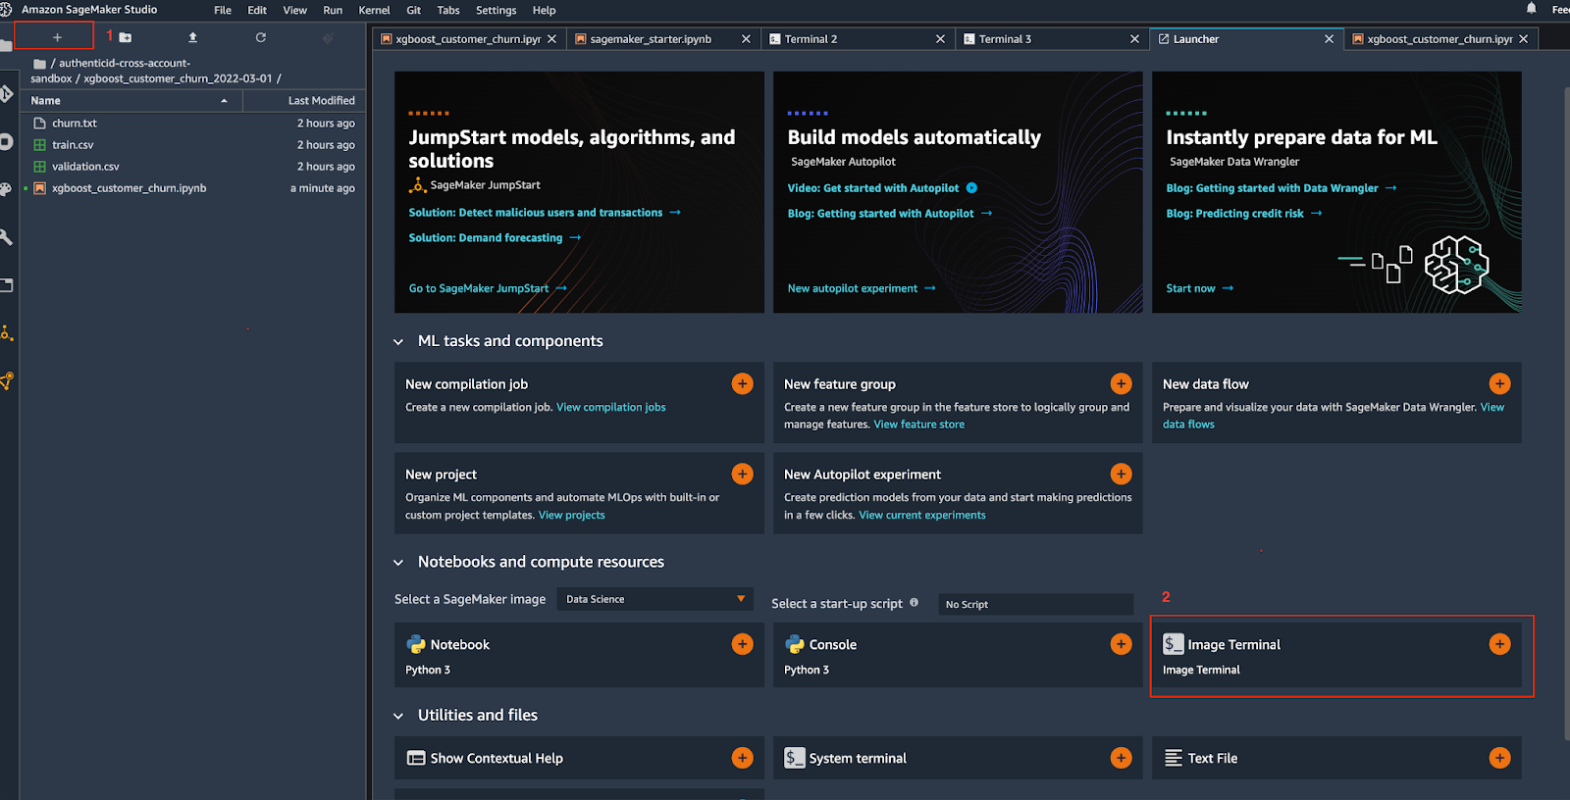Refresh the file list

[x=260, y=37]
